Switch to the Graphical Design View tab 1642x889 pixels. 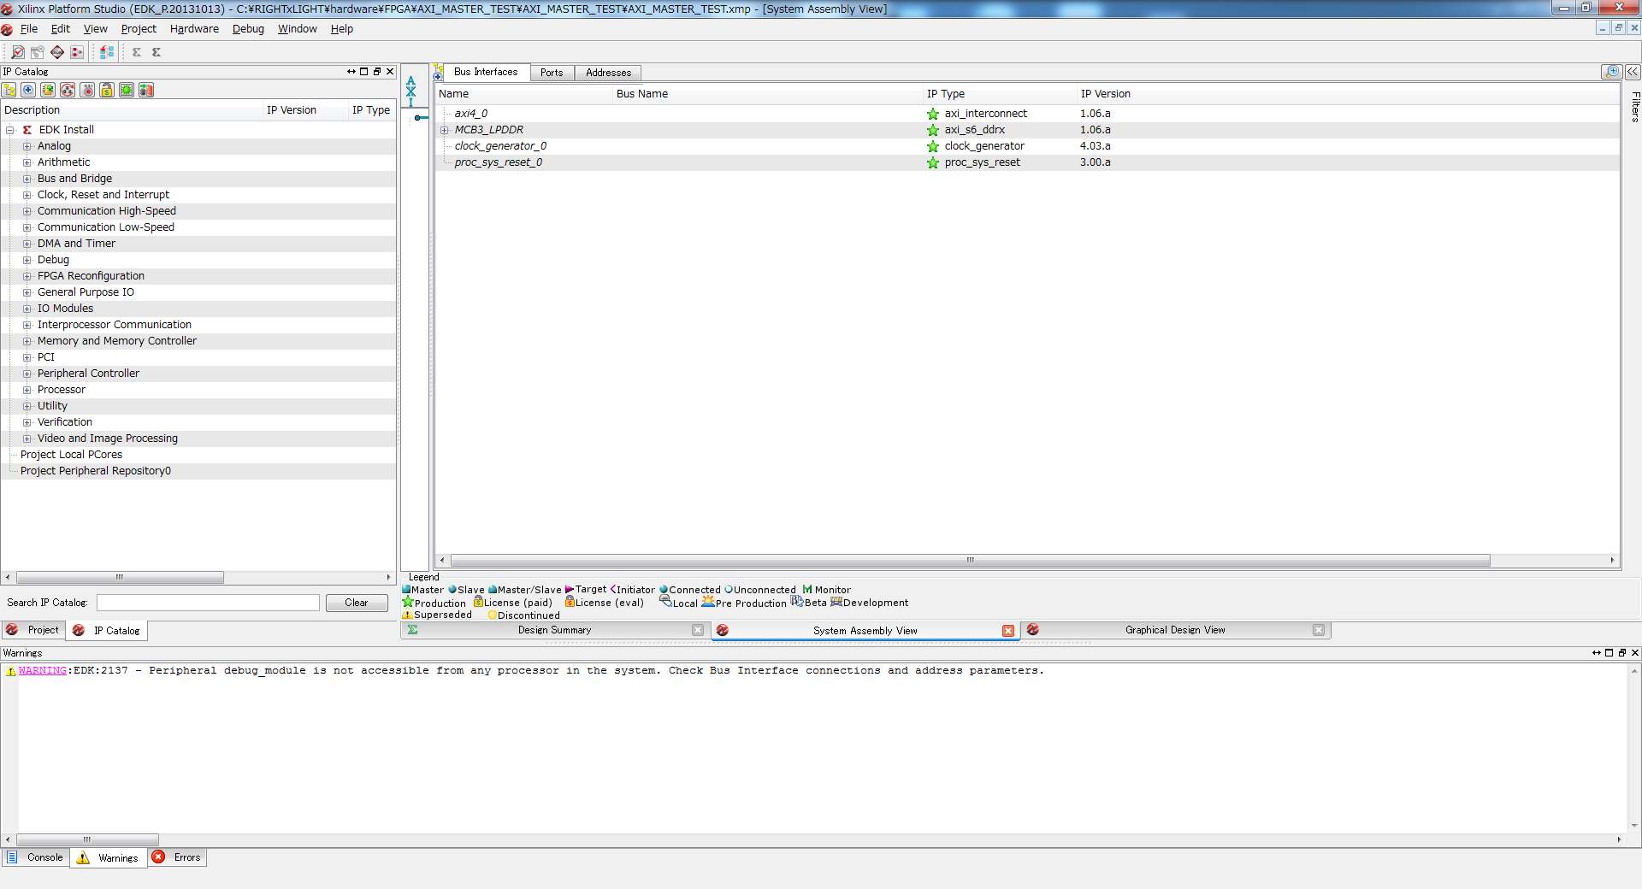pos(1175,631)
